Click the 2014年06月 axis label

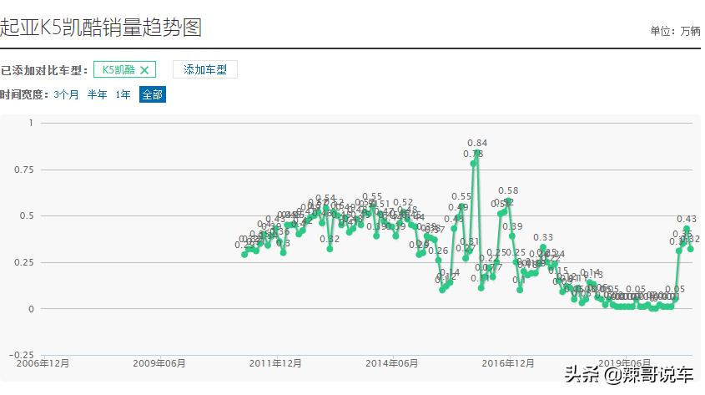pos(391,363)
